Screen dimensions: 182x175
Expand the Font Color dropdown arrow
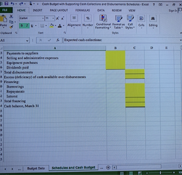tap(64, 26)
